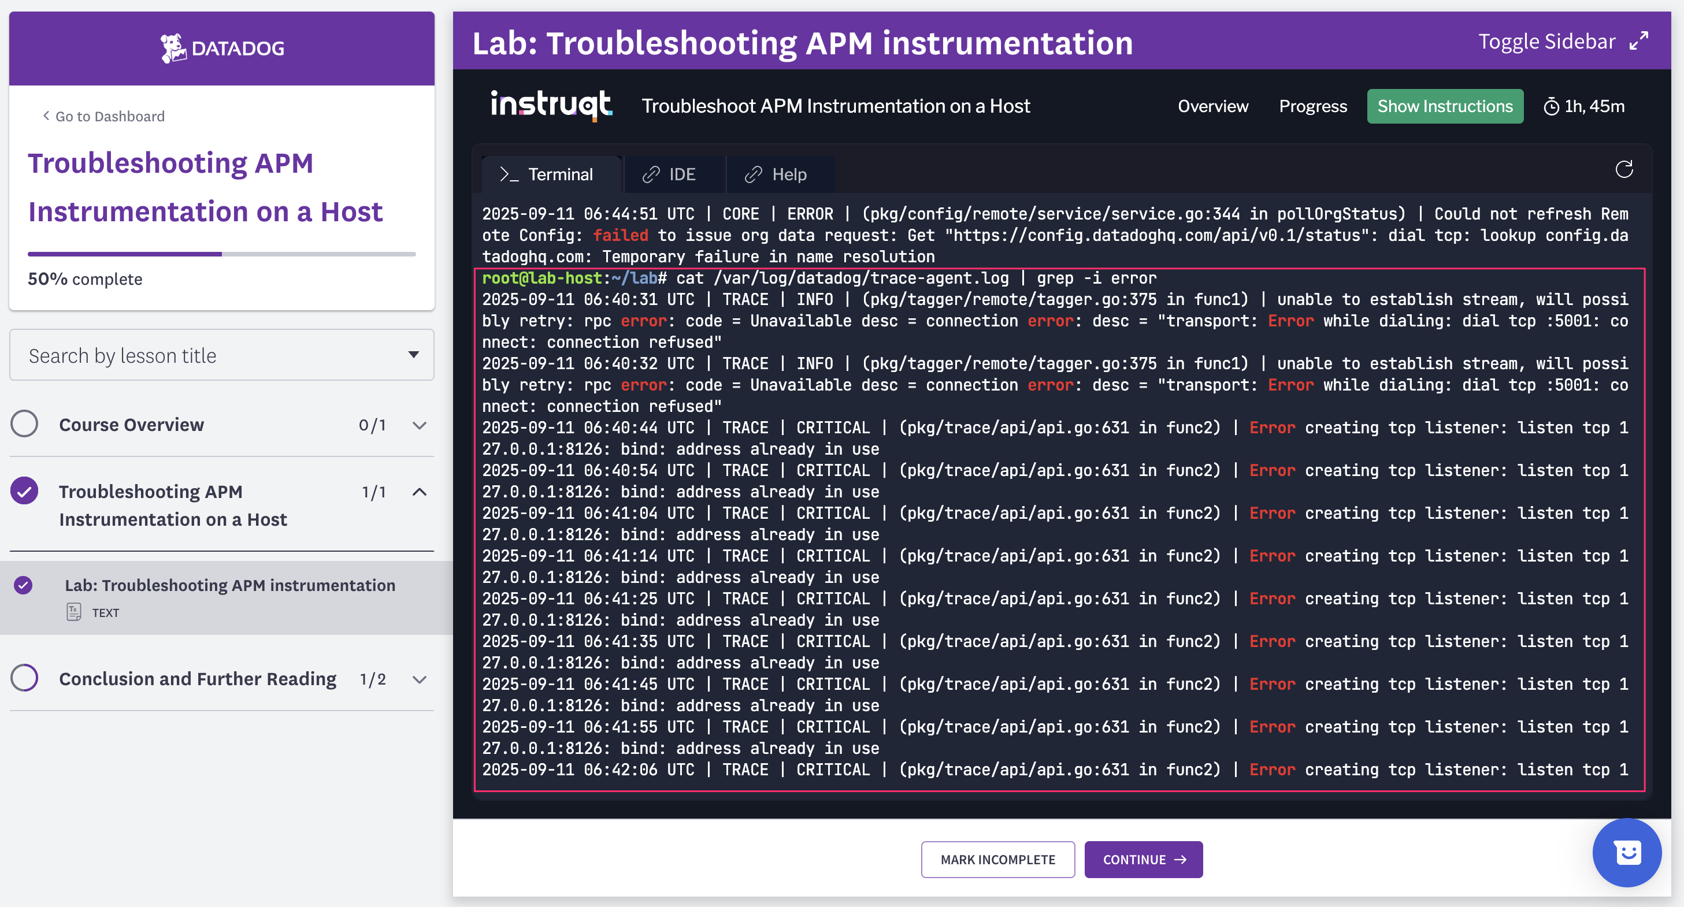Image resolution: width=1684 pixels, height=907 pixels.
Task: Click the terminal refresh icon
Action: (x=1624, y=169)
